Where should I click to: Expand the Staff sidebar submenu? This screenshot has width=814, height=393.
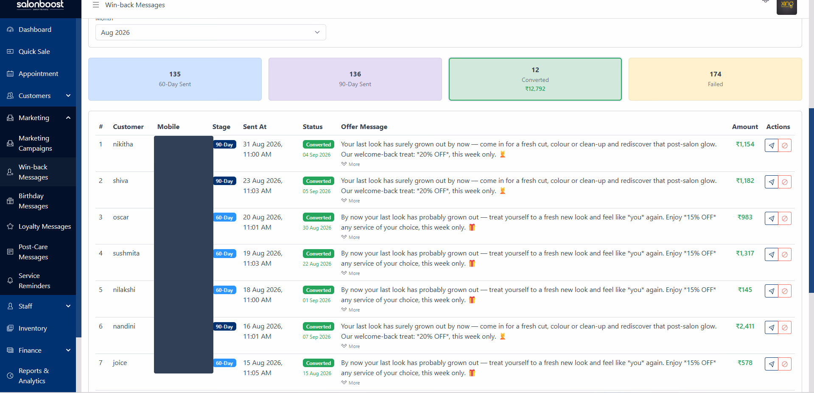(x=68, y=306)
